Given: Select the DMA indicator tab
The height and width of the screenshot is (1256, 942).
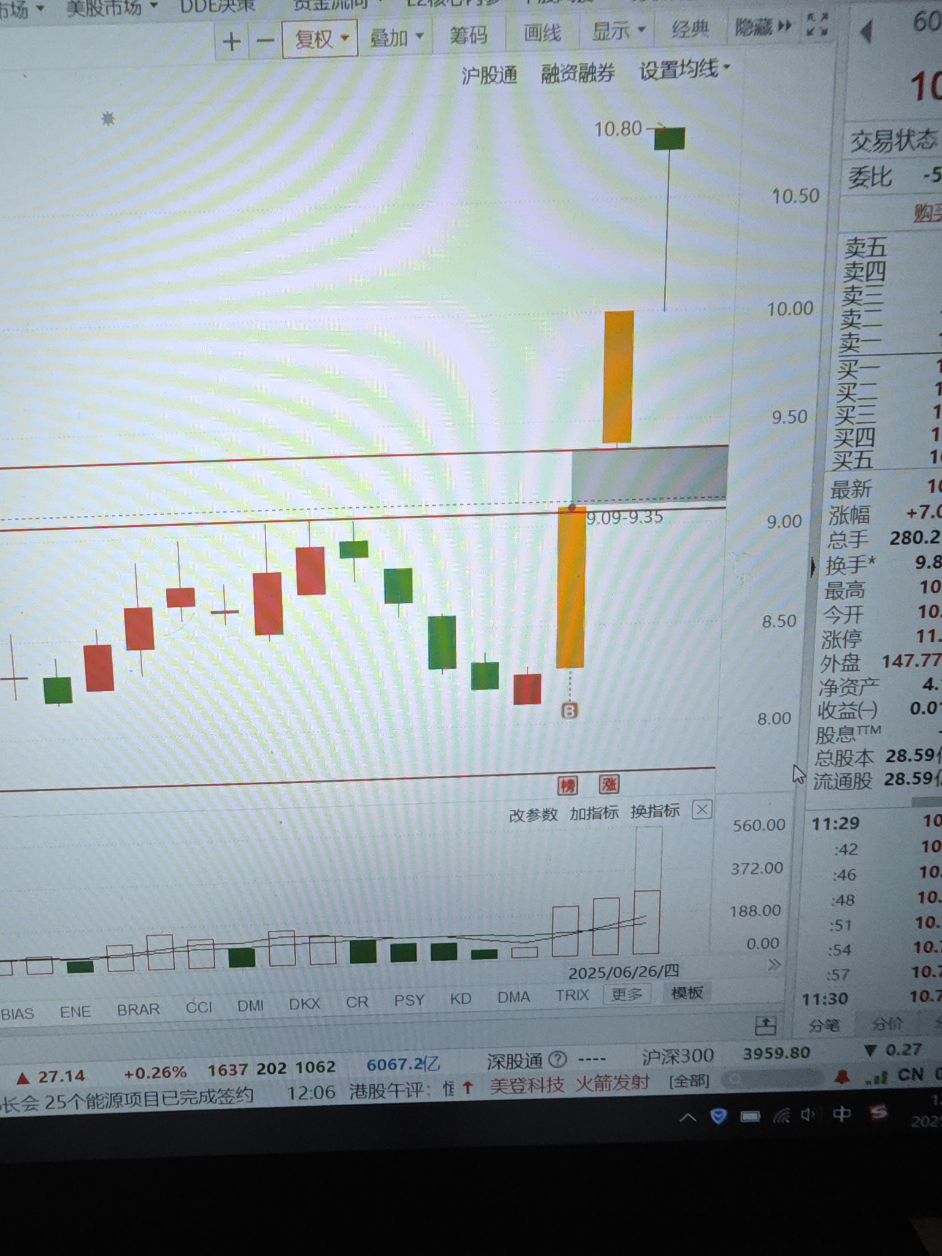Looking at the screenshot, I should point(514,997).
